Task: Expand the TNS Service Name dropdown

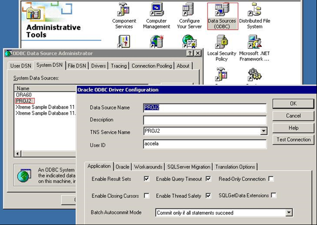Action: [263, 131]
